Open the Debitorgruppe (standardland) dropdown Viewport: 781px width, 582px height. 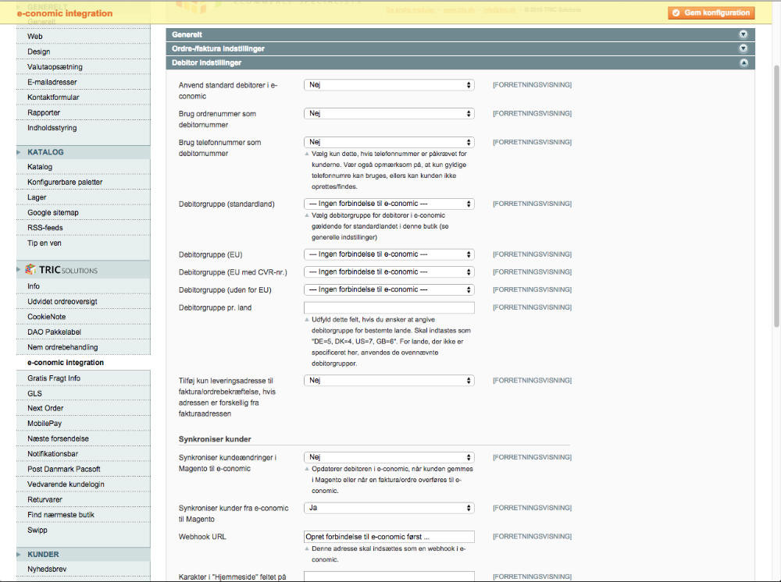(389, 204)
